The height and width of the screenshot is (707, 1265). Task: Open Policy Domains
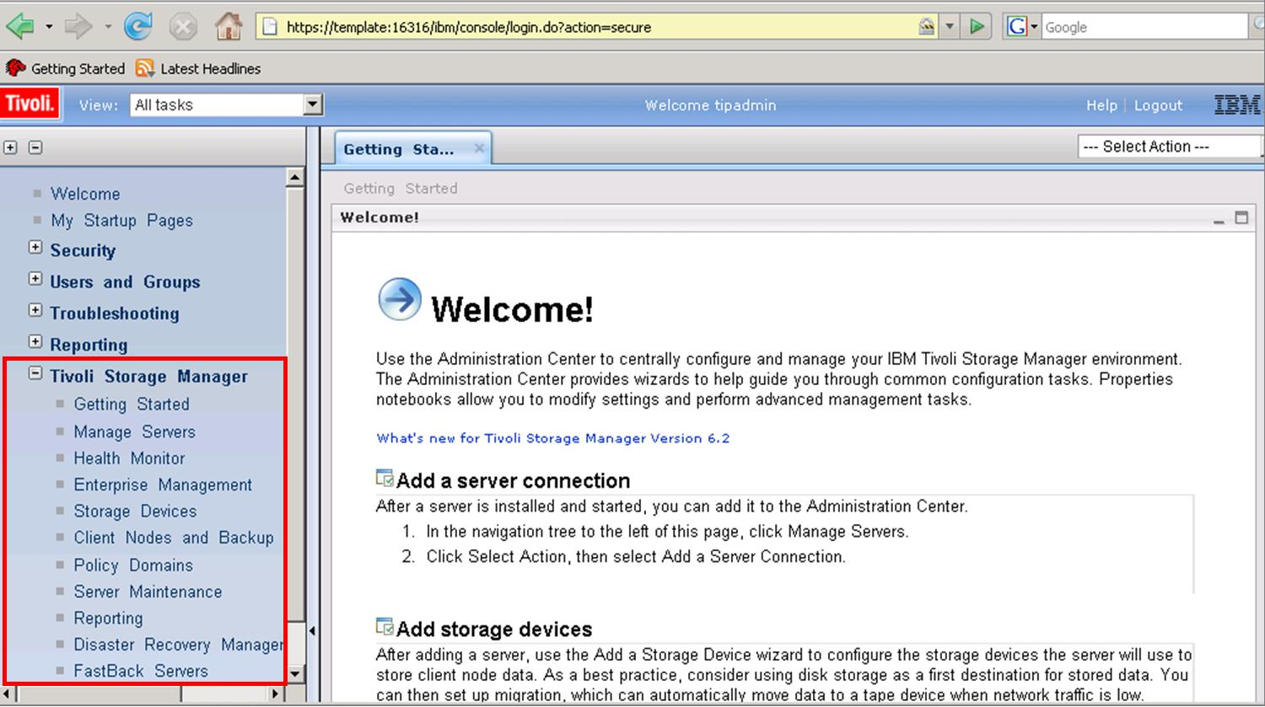pos(133,565)
